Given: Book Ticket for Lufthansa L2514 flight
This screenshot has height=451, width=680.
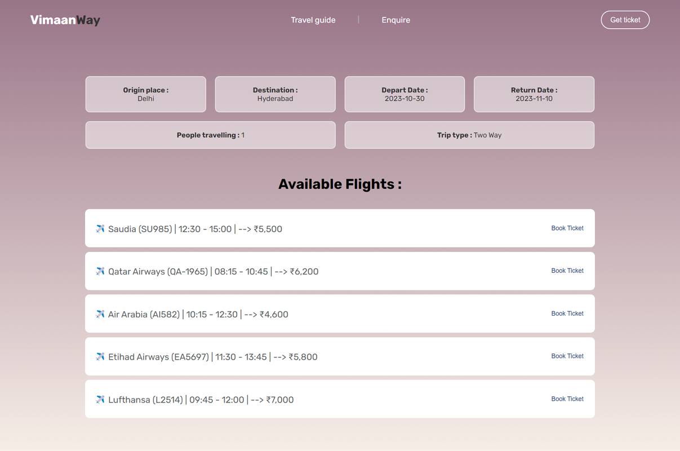Looking at the screenshot, I should [567, 399].
